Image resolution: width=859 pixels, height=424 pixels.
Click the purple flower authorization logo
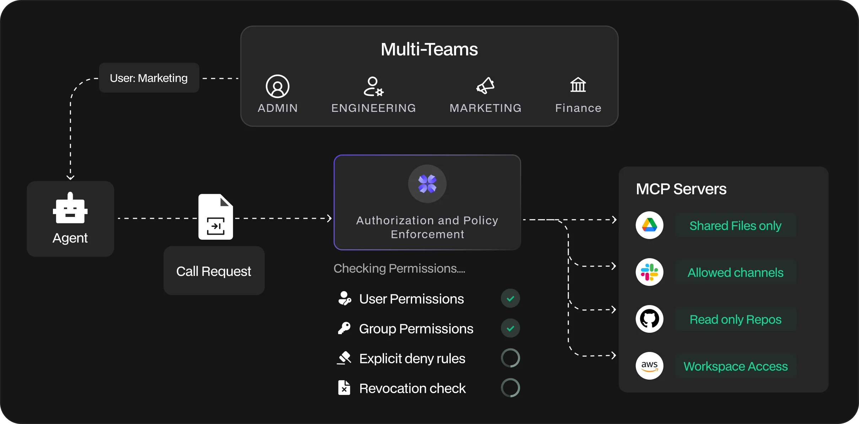tap(427, 184)
